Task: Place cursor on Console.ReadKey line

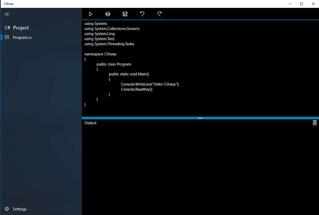Action: (137, 89)
